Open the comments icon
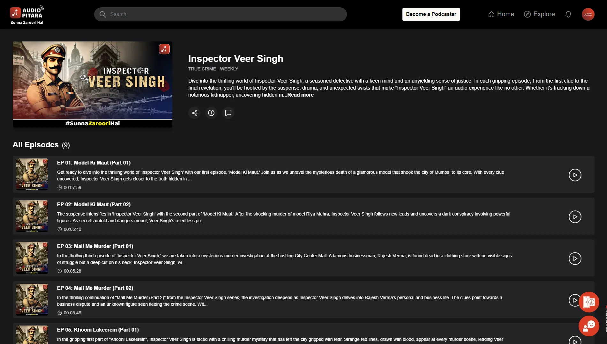The width and height of the screenshot is (607, 344). (228, 113)
